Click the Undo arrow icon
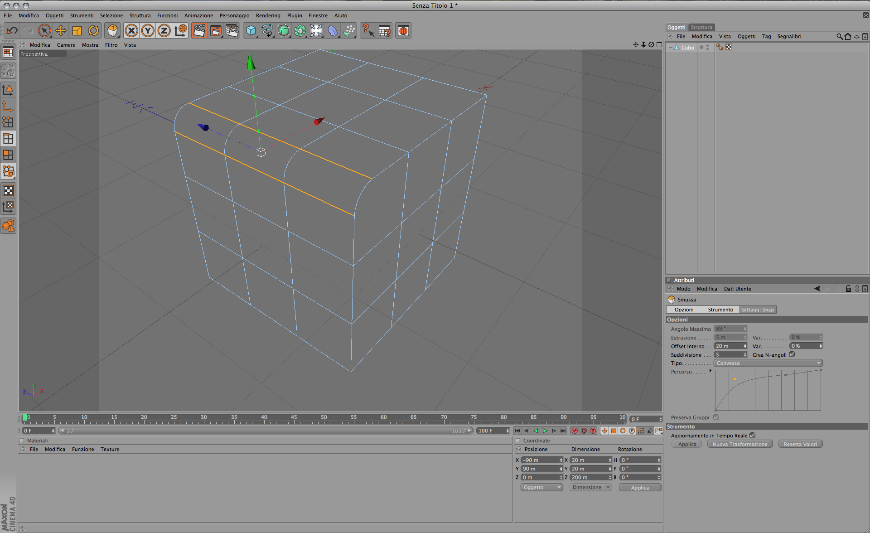Viewport: 870px width, 533px height. click(12, 31)
